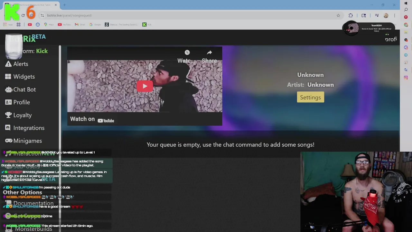Open Windows Start button

[406, 3]
